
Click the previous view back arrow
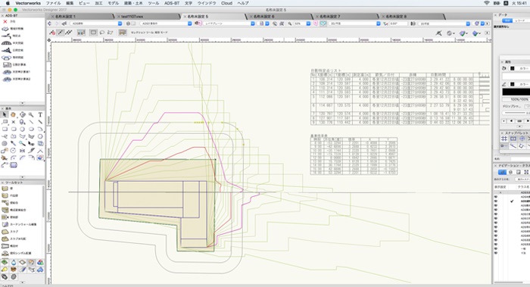50,23
